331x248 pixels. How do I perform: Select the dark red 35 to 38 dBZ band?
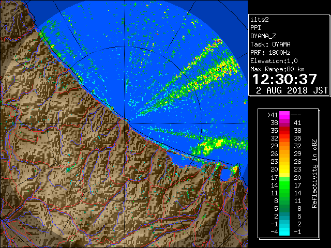pos(284,131)
